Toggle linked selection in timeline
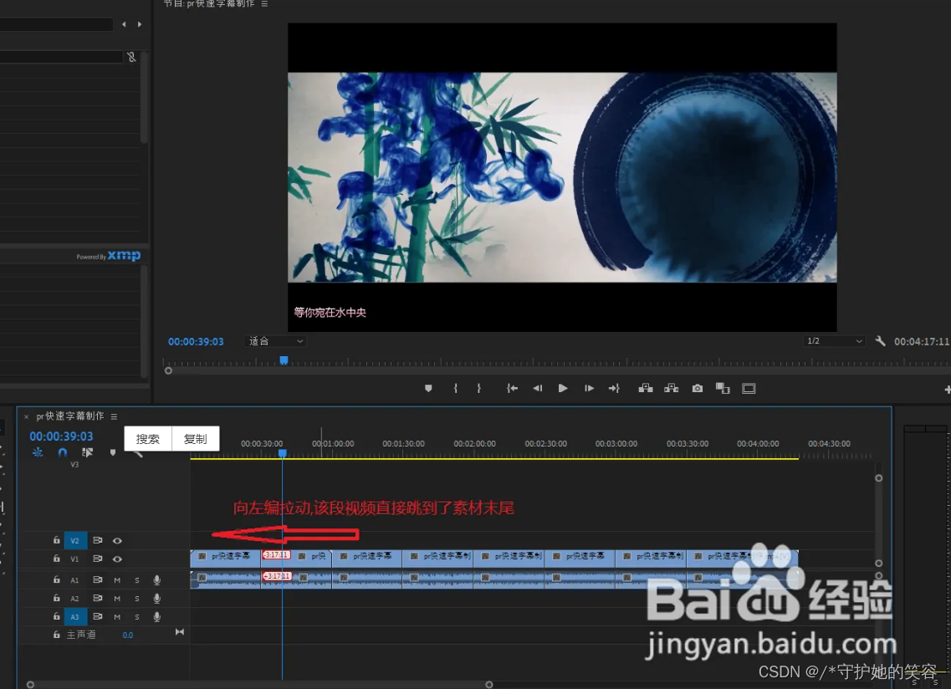Screen dimensions: 951x689 click(87, 452)
